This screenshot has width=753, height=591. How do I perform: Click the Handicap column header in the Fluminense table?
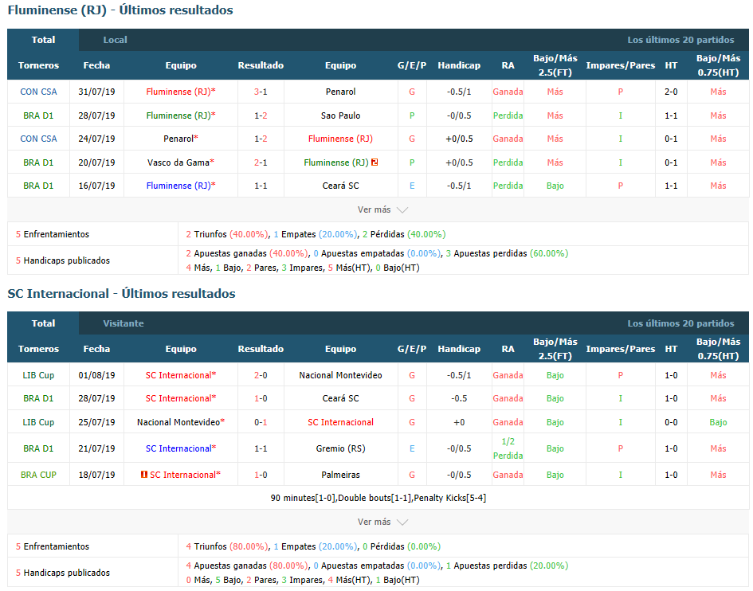point(459,65)
